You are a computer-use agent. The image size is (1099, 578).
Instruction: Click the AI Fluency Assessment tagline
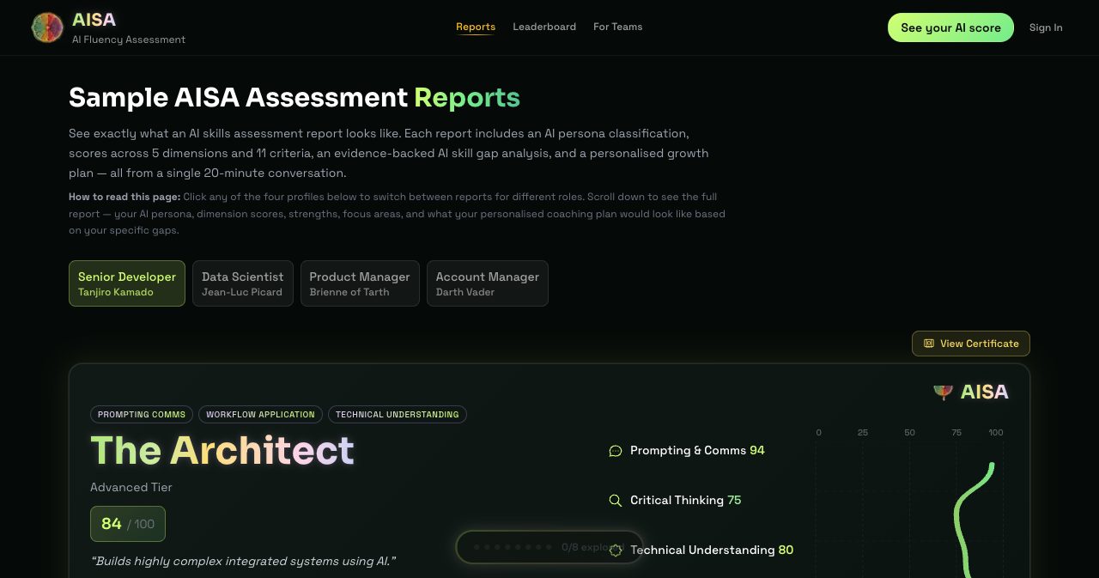129,40
